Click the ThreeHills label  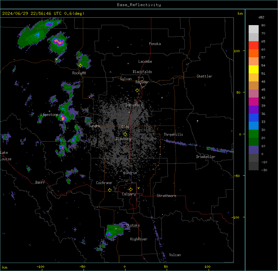[x=173, y=135]
